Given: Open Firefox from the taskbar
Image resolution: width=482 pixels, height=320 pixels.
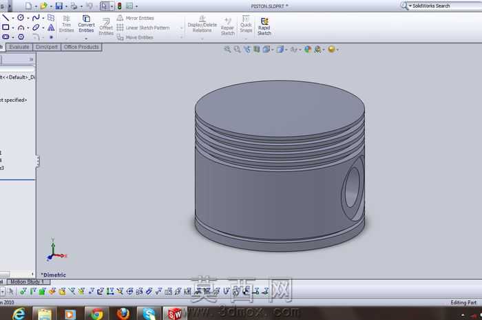Looking at the screenshot, I should (123, 314).
